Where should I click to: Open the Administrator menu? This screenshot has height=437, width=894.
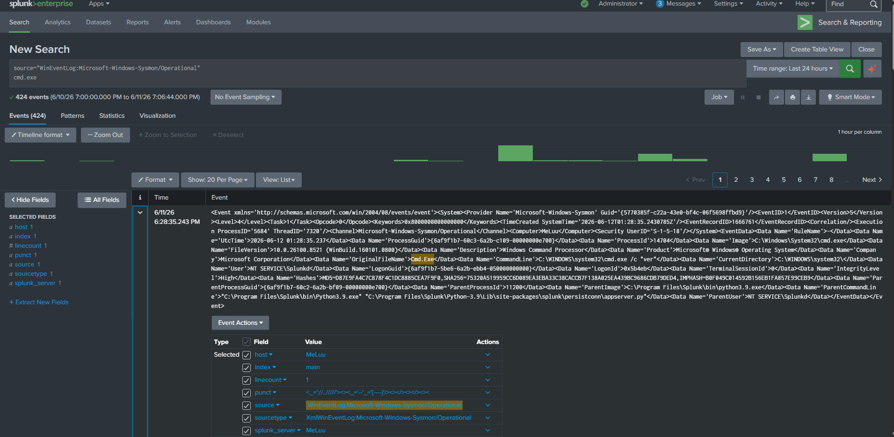tap(620, 4)
